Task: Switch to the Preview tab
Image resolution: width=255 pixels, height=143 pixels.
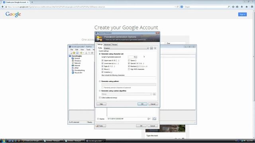Action: coord(115,44)
